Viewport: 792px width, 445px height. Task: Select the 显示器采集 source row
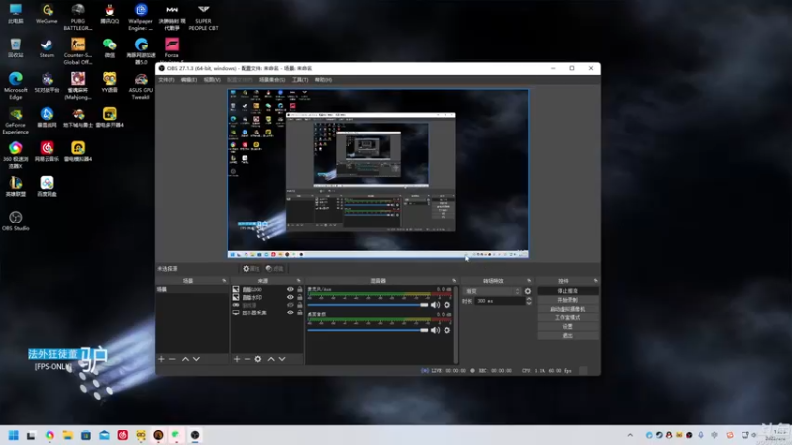(x=267, y=312)
